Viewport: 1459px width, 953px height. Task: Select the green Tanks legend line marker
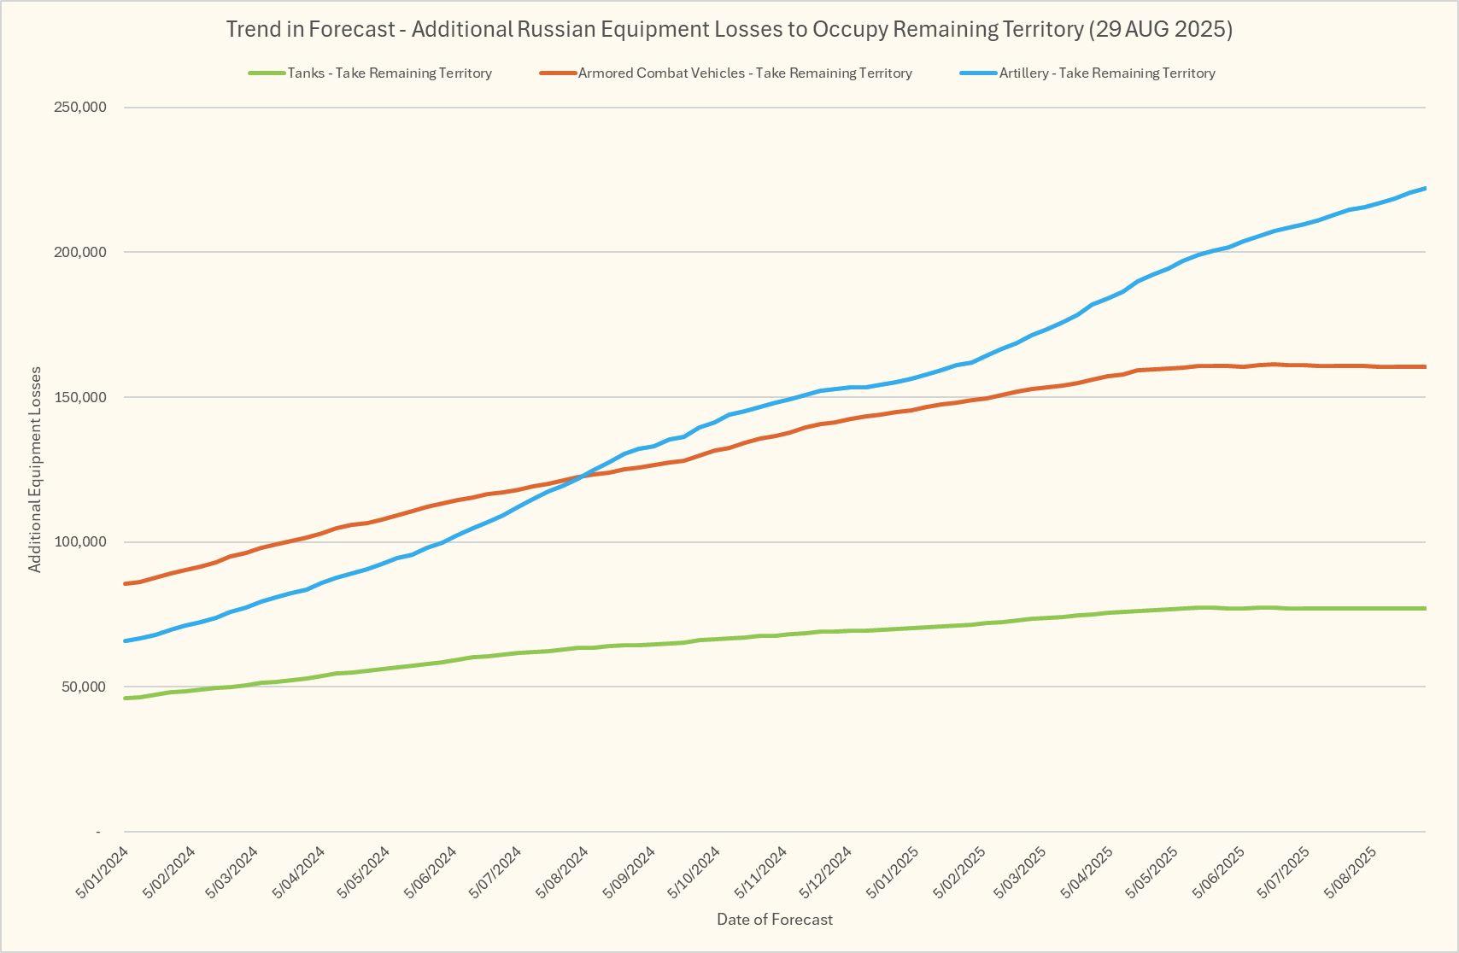[267, 73]
